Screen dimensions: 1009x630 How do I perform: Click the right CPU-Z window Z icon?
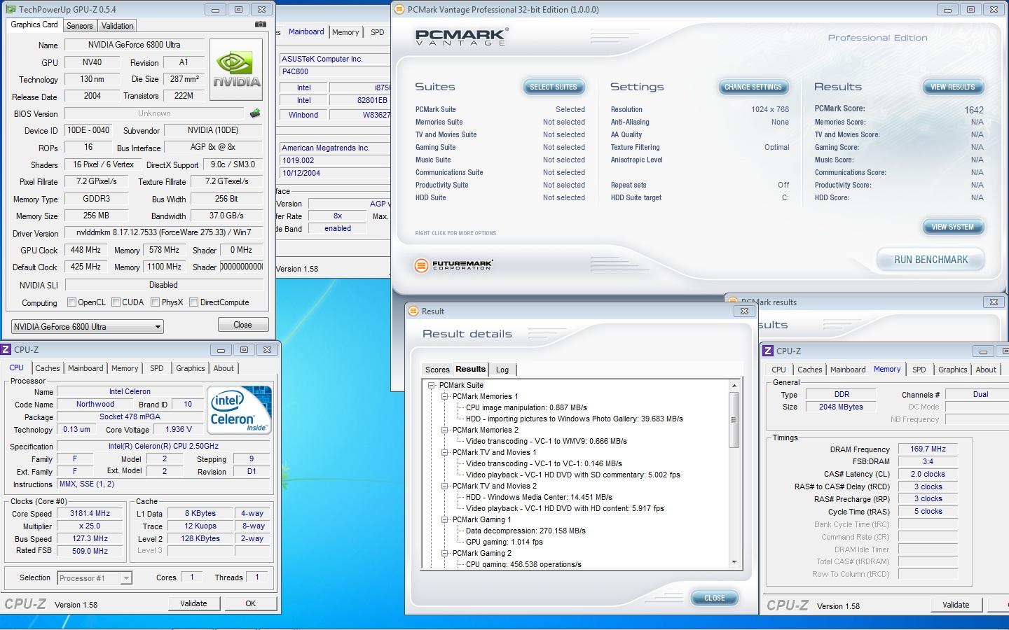768,351
